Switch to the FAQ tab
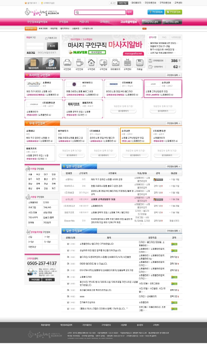Image resolution: width=207 pixels, height=345 pixels. pos(164,37)
